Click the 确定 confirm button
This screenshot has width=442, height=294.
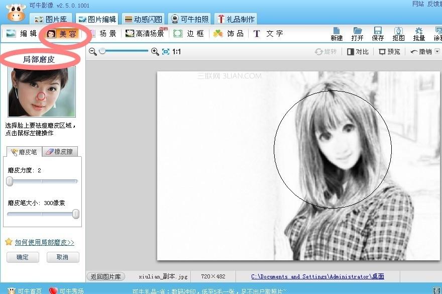(x=22, y=257)
